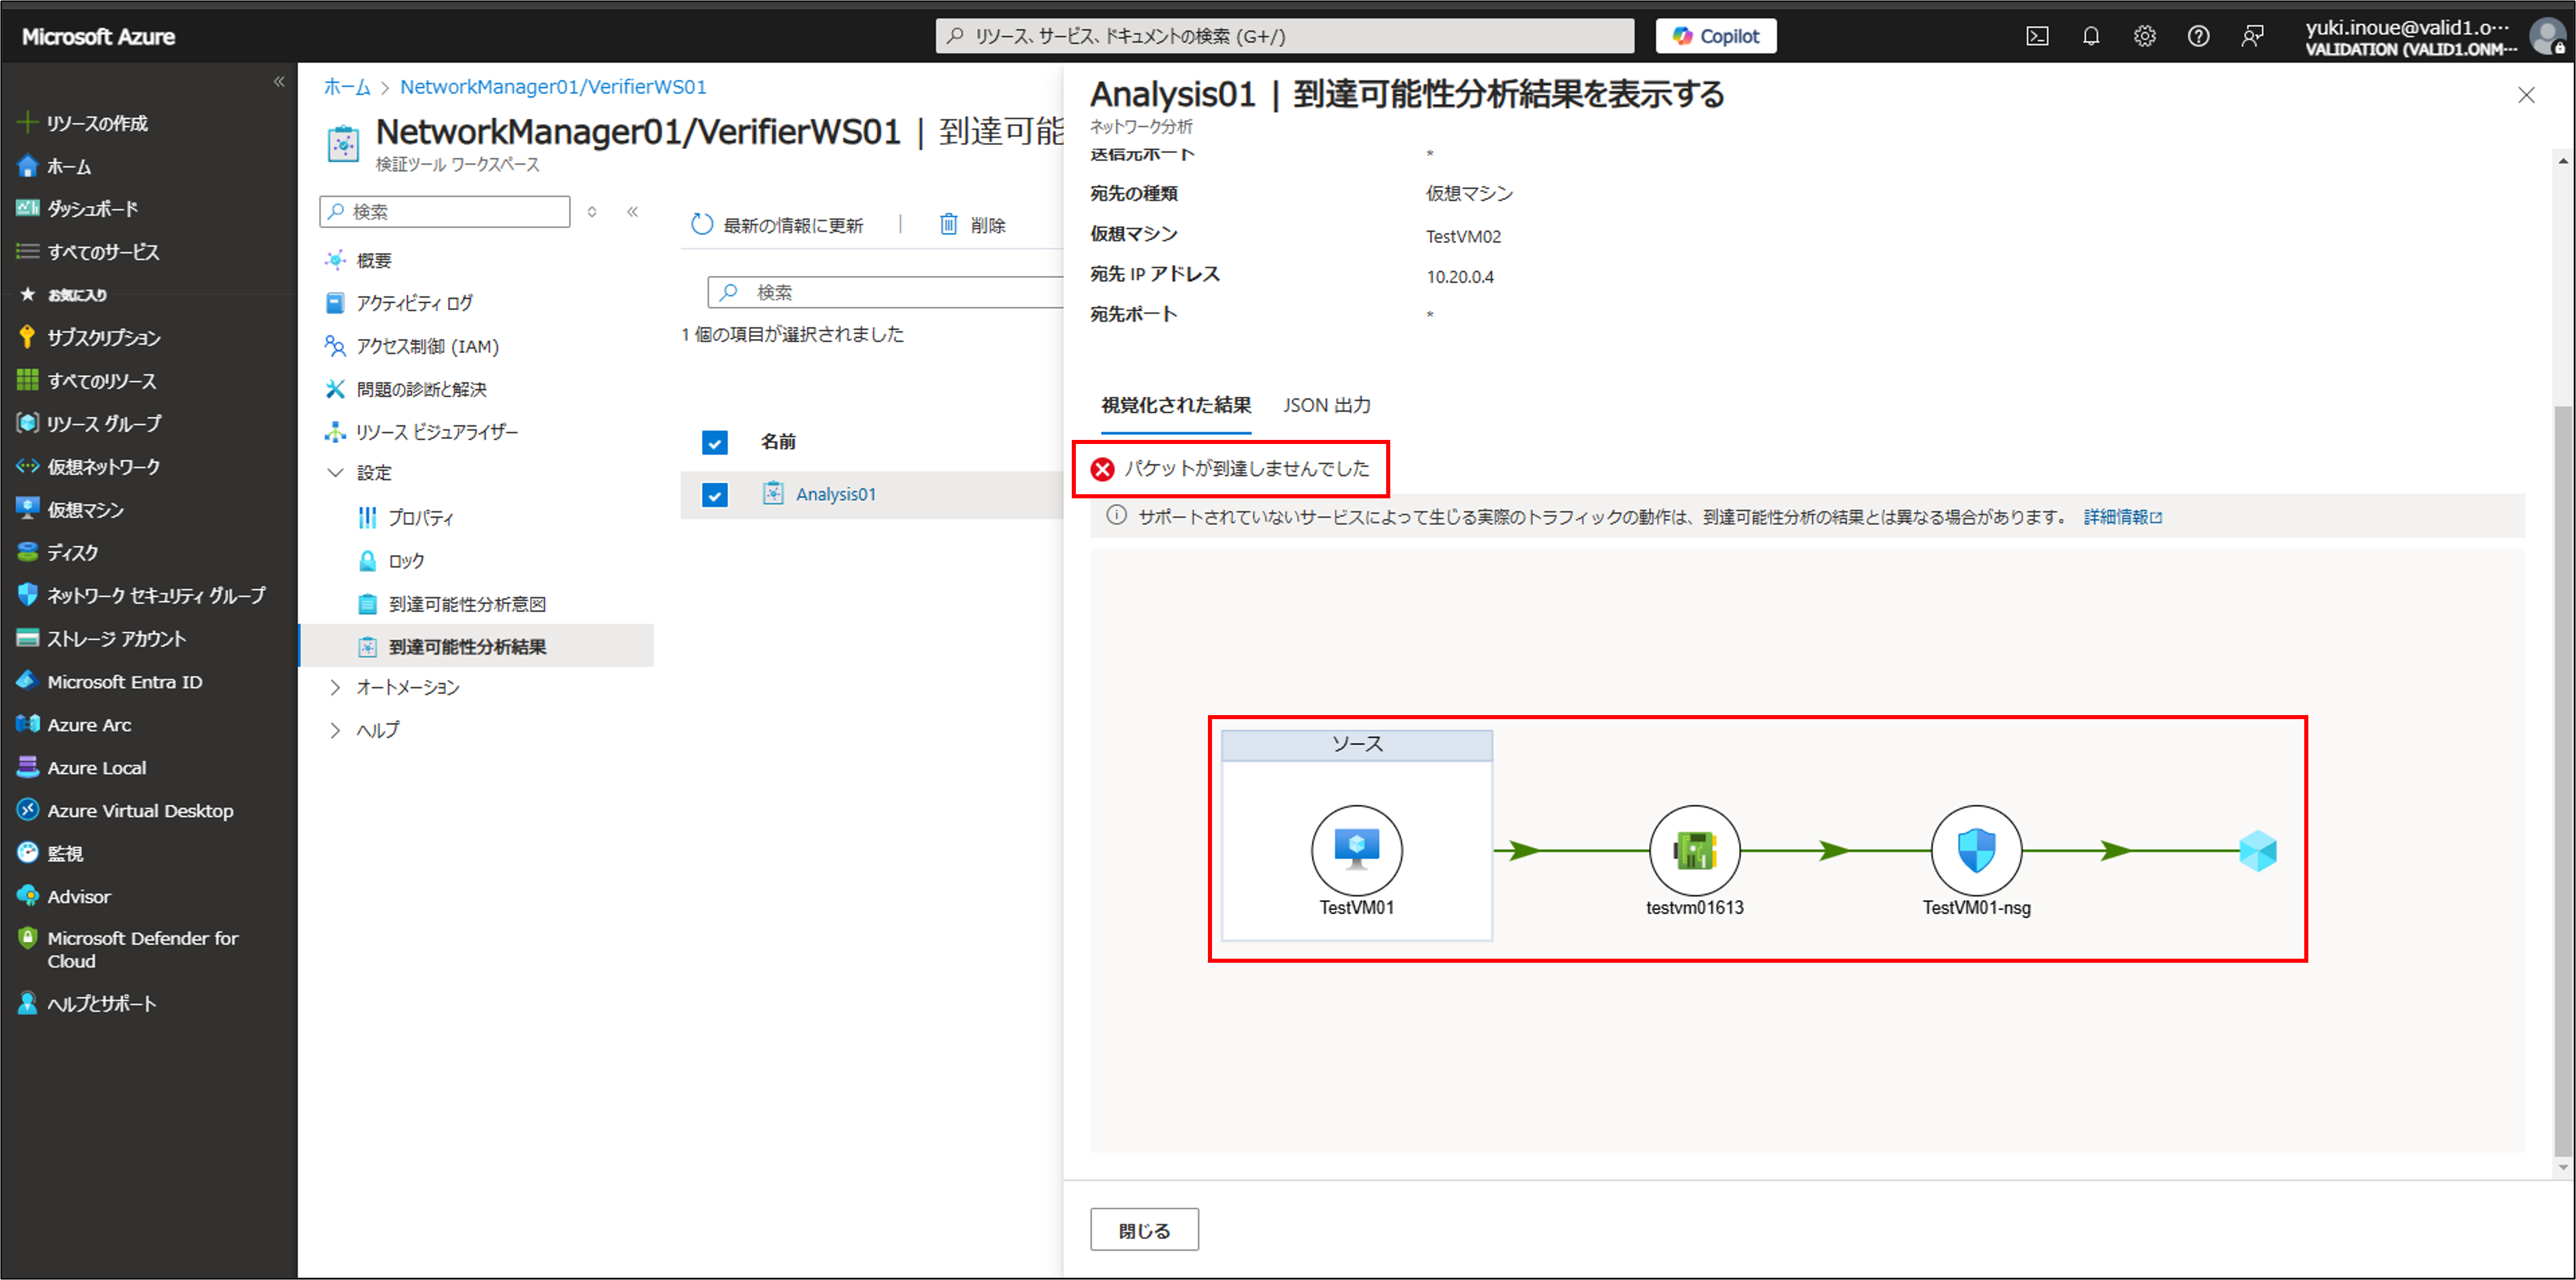Open portal settings gear icon
Viewport: 2576px width, 1280px height.
2145,36
